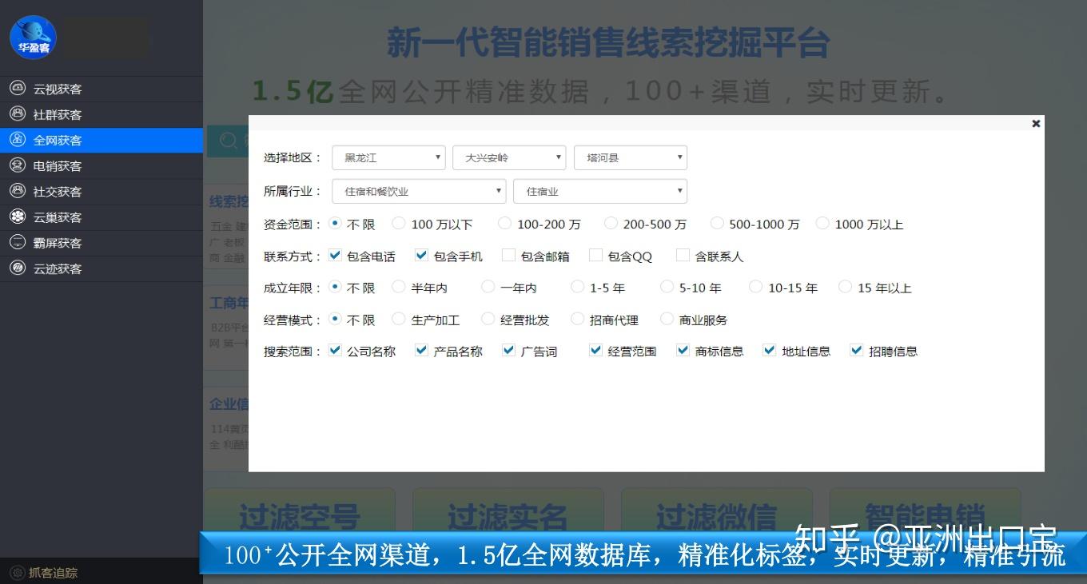Open the industry dropdown showing 住宿和餐饮业

coord(419,191)
